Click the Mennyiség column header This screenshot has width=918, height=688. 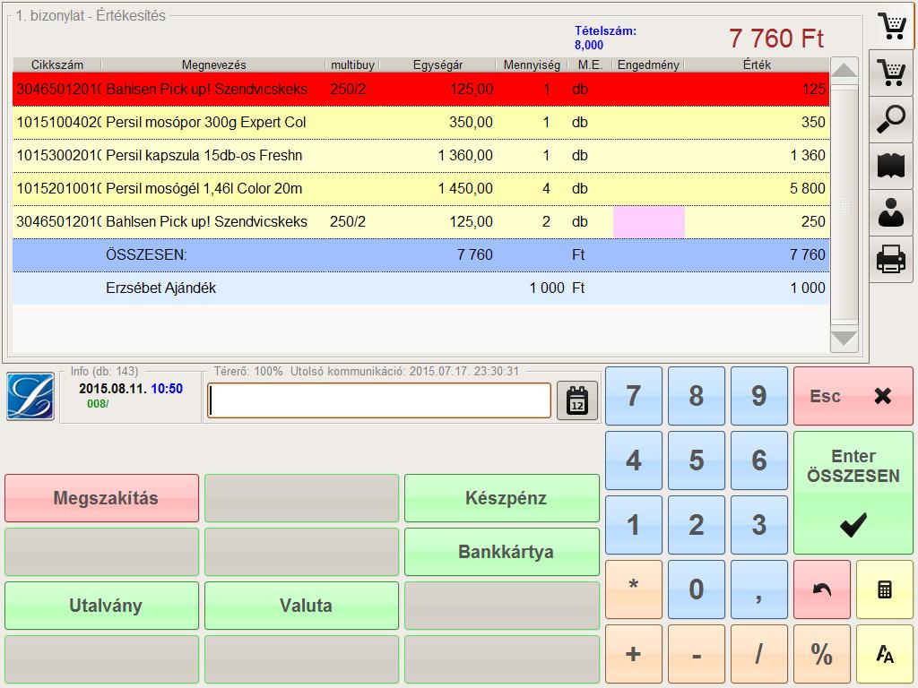coord(532,64)
